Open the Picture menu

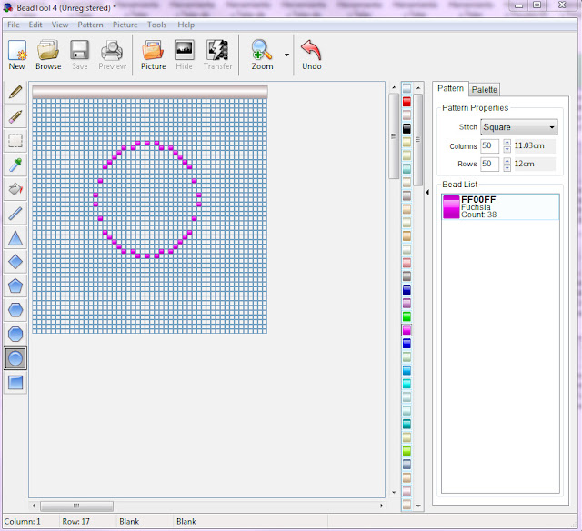tap(125, 25)
